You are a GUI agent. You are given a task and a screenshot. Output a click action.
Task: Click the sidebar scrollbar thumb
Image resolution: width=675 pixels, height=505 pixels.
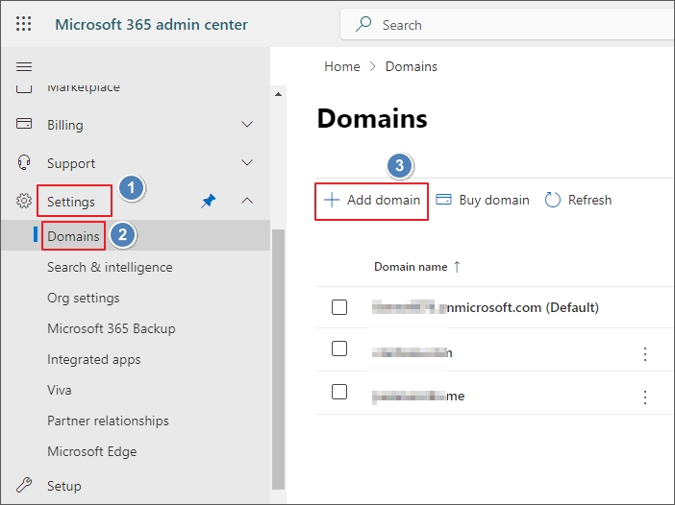[279, 359]
